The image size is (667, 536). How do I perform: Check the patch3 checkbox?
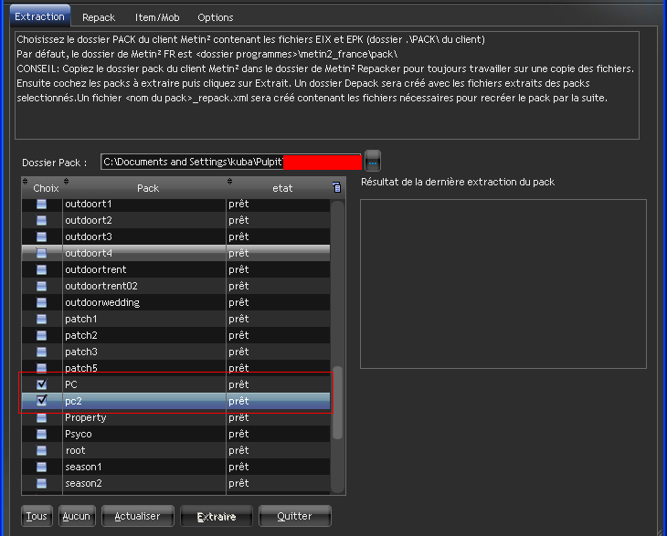42,352
